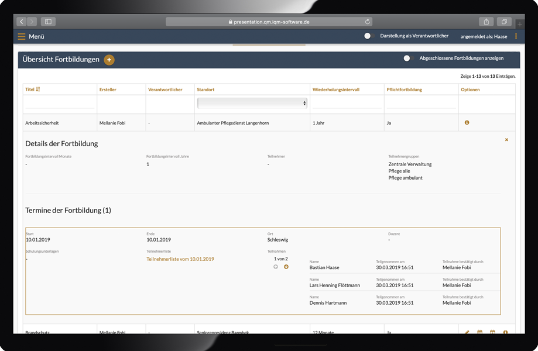
Task: Click the Menü label in top bar
Action: pyautogui.click(x=36, y=36)
